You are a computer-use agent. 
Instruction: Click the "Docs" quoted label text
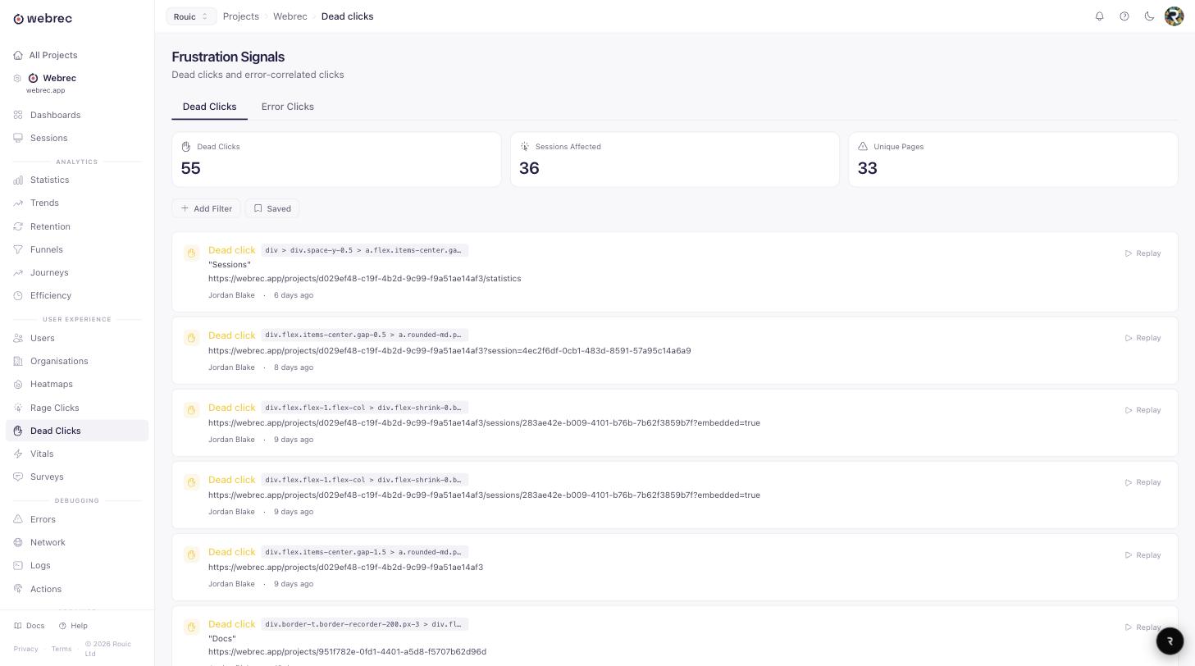coord(222,639)
